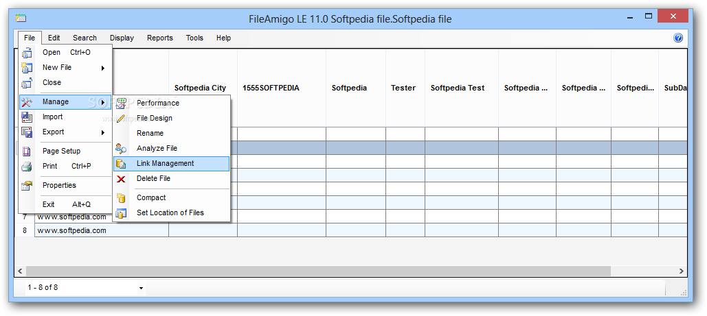Select Set Location of Files entry
The height and width of the screenshot is (316, 707).
pyautogui.click(x=172, y=212)
